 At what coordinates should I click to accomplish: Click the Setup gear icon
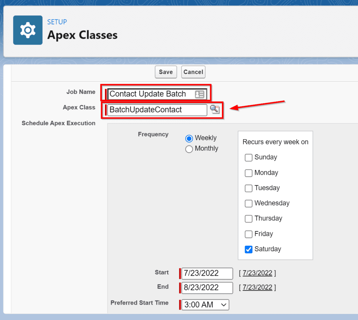click(28, 30)
